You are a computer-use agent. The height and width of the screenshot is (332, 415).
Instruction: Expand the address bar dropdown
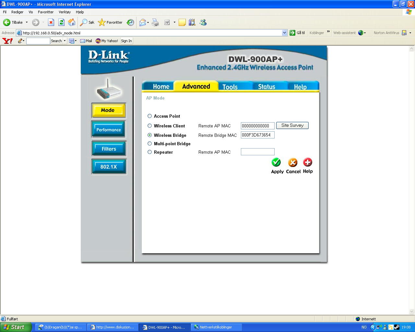pyautogui.click(x=285, y=33)
